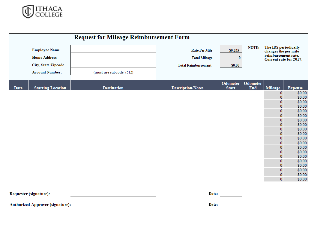Viewport: 317px width, 245px height.
Task: Select the Account Number field with subcode 7512
Action: [113, 71]
